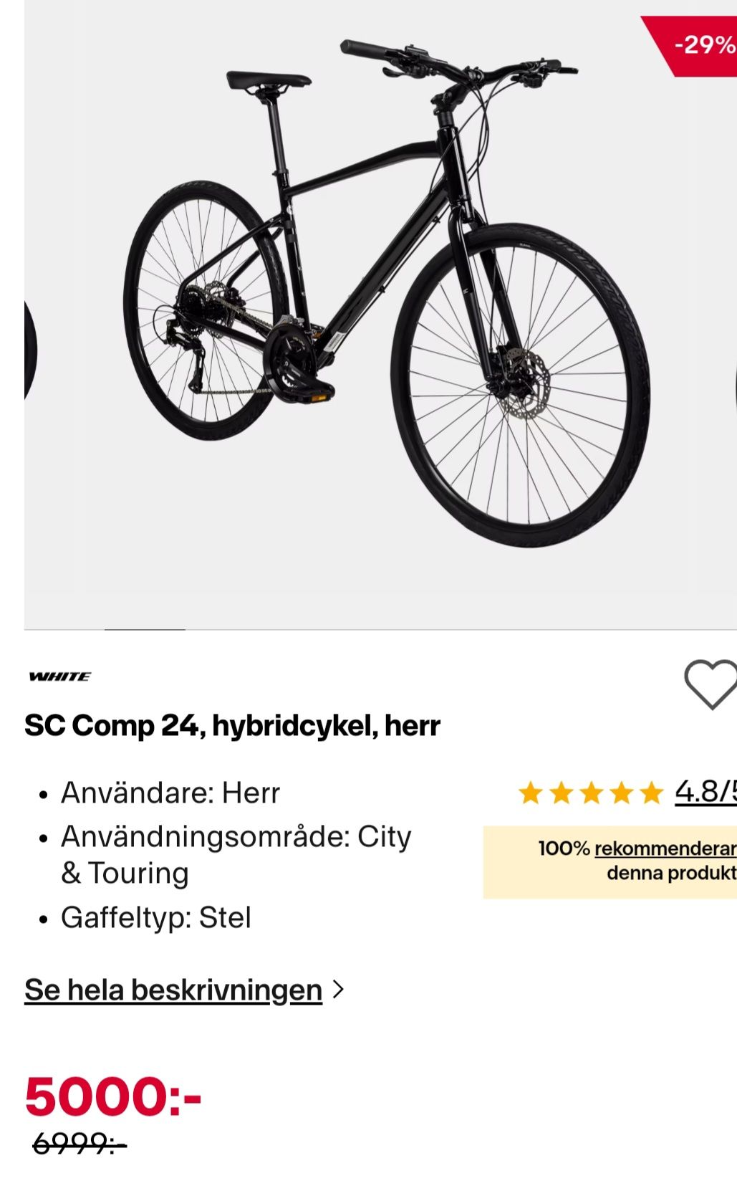Open the 4.8/5 rating reviews
The image size is (737, 1186).
pyautogui.click(x=705, y=792)
